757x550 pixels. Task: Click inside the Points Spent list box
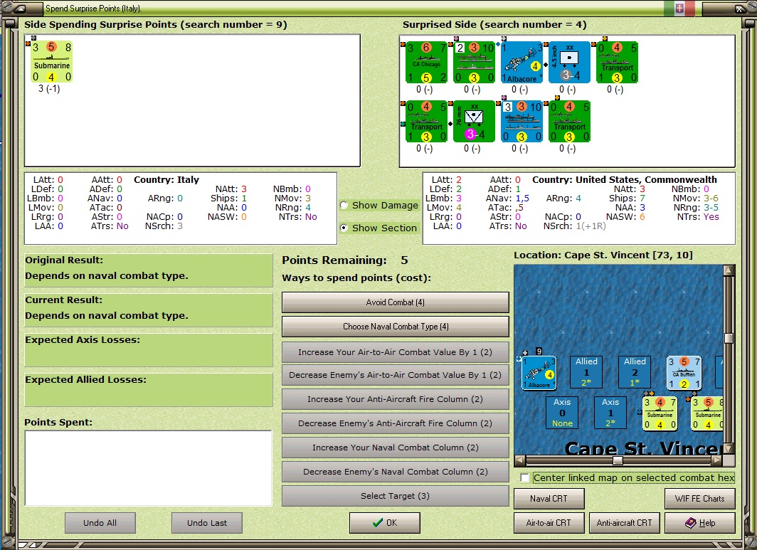coord(148,468)
